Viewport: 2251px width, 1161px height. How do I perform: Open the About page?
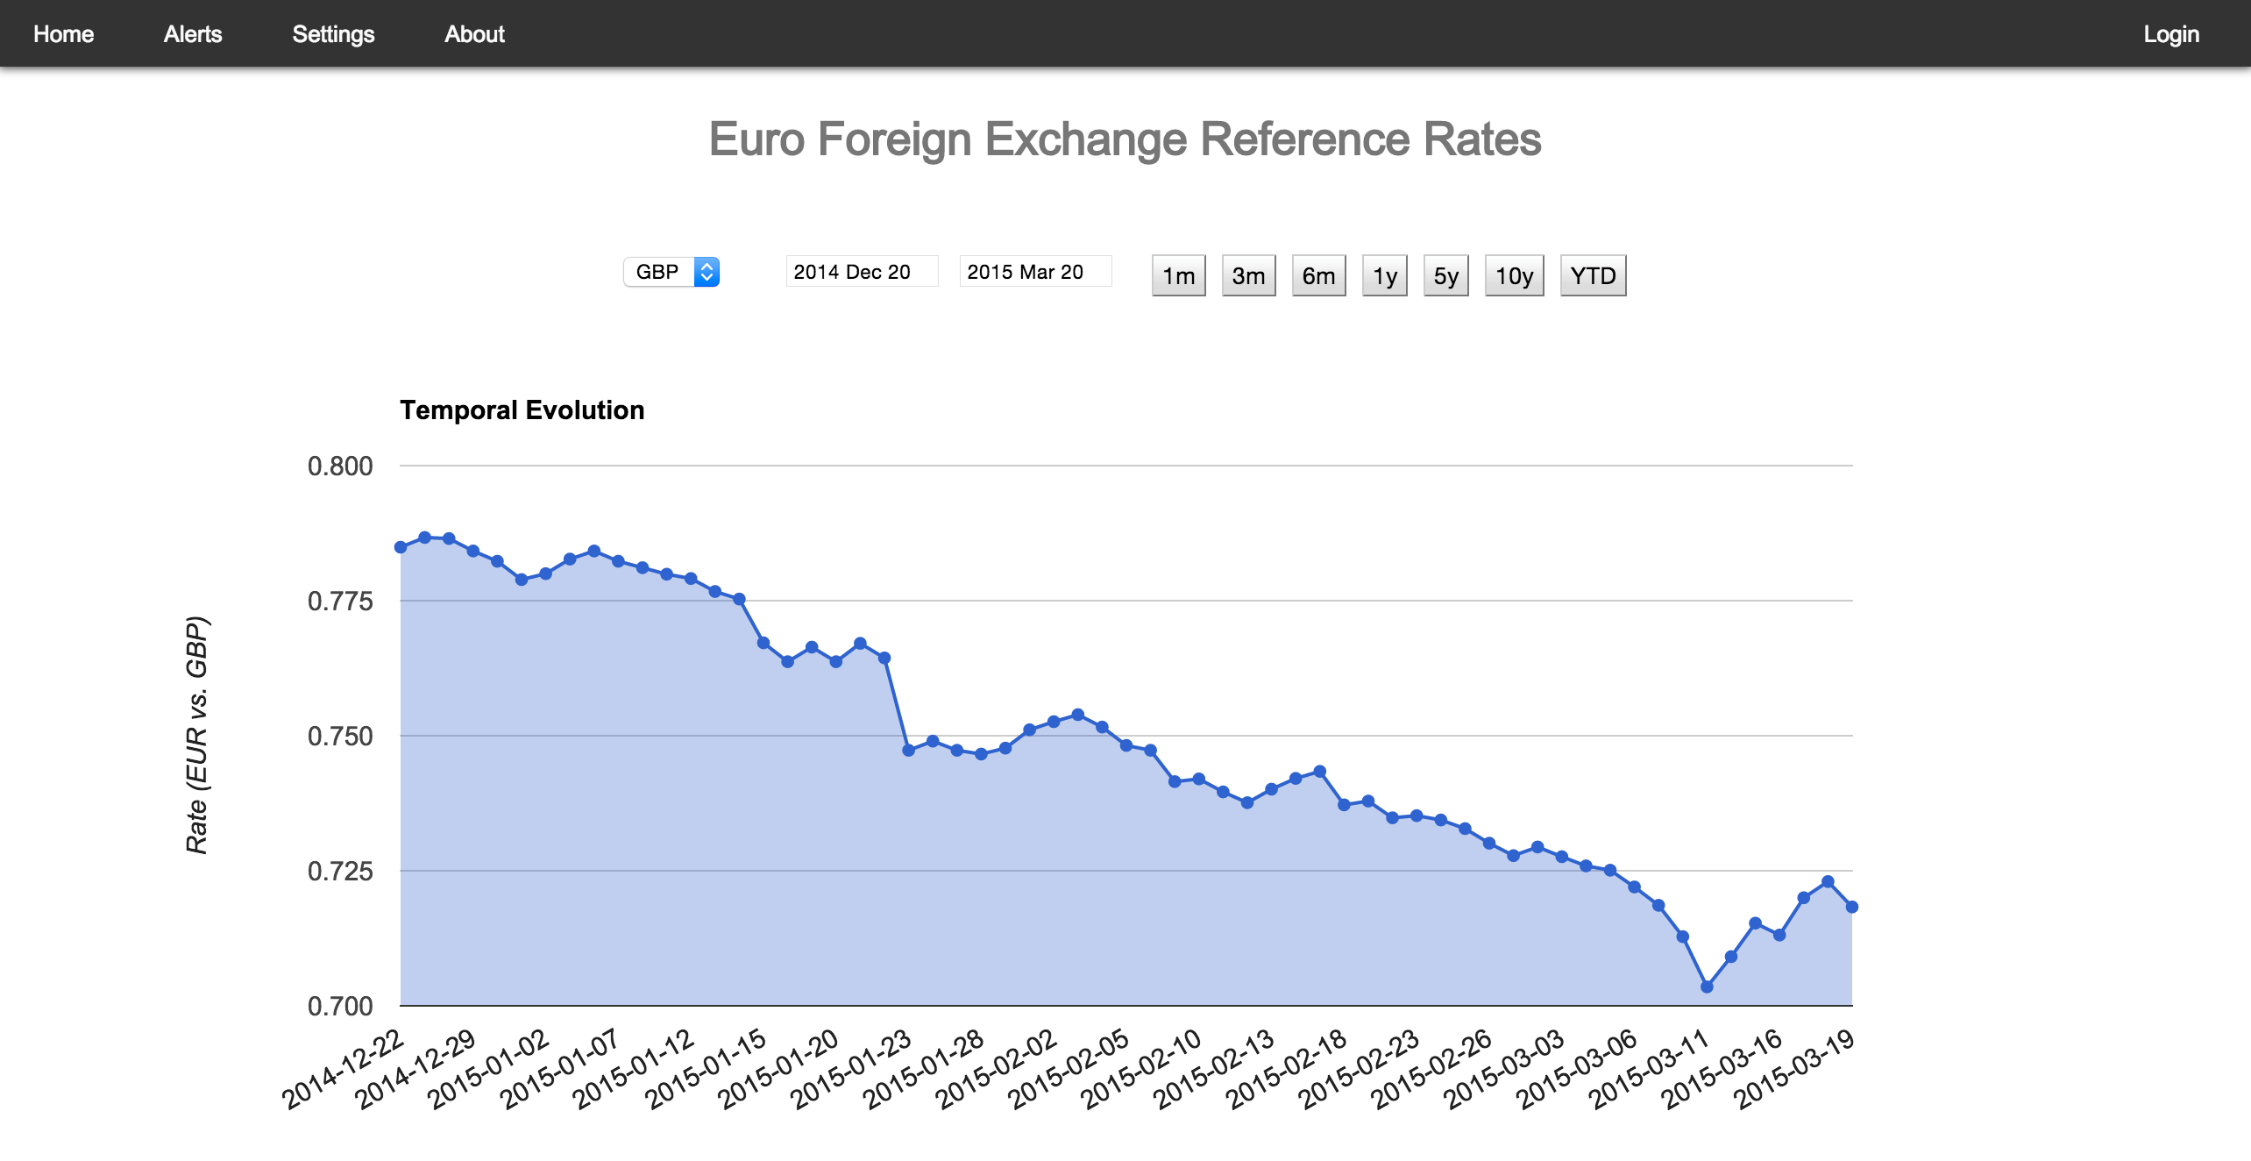point(473,33)
